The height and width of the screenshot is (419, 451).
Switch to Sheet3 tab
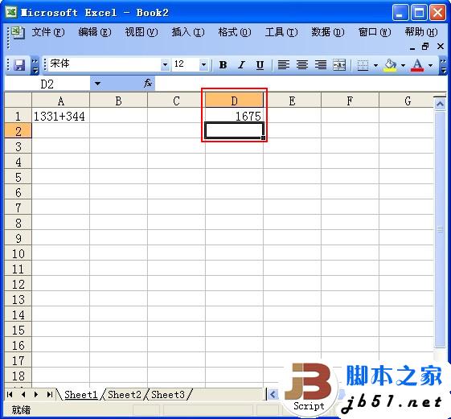click(x=168, y=395)
